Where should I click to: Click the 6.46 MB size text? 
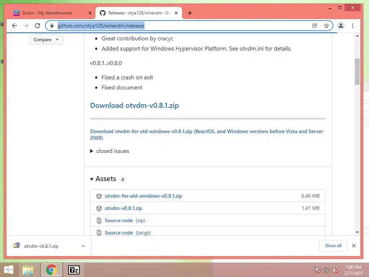pyautogui.click(x=310, y=196)
